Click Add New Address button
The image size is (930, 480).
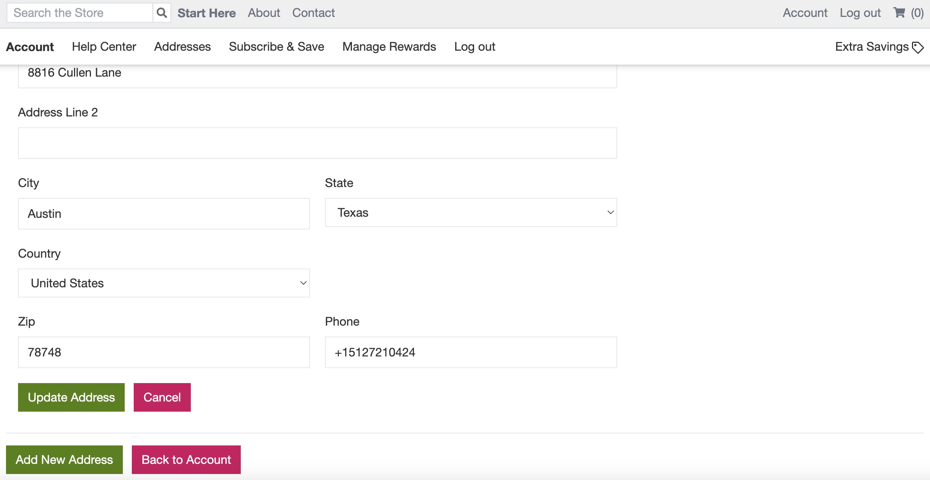coord(64,460)
